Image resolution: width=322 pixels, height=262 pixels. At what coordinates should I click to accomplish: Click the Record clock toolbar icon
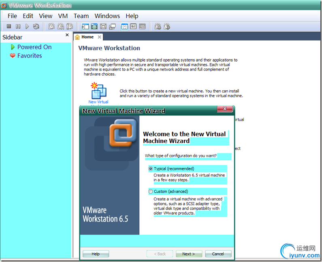pyautogui.click(x=158, y=26)
